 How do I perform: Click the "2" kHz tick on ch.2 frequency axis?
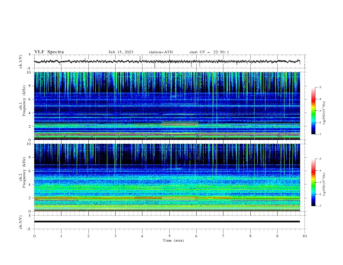[x=30, y=198]
